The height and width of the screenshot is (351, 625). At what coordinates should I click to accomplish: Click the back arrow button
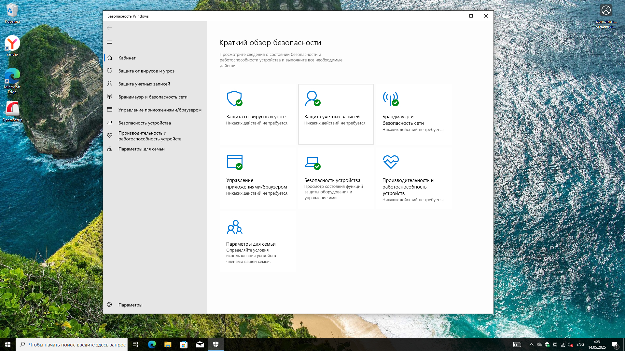click(109, 28)
